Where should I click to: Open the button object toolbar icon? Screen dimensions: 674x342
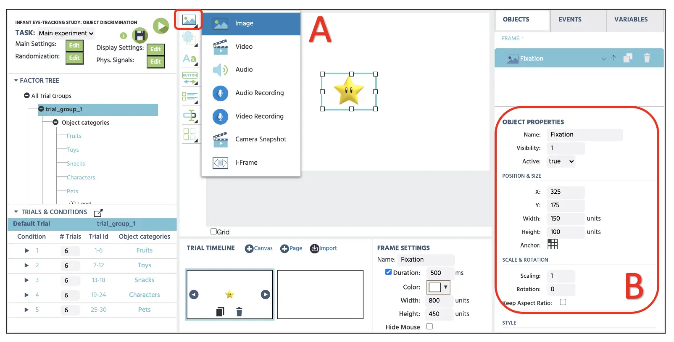click(190, 78)
